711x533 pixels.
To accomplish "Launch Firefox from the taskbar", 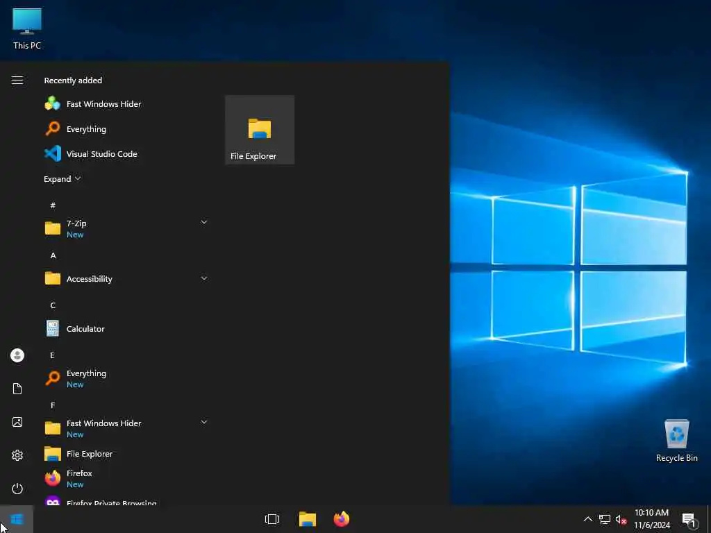I will [342, 519].
